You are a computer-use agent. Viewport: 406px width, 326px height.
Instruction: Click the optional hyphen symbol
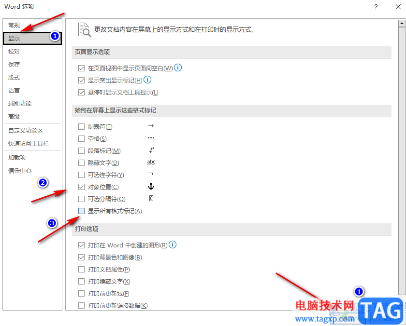151,174
